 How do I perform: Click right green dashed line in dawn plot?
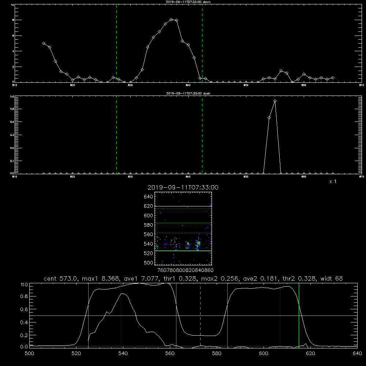point(202,43)
